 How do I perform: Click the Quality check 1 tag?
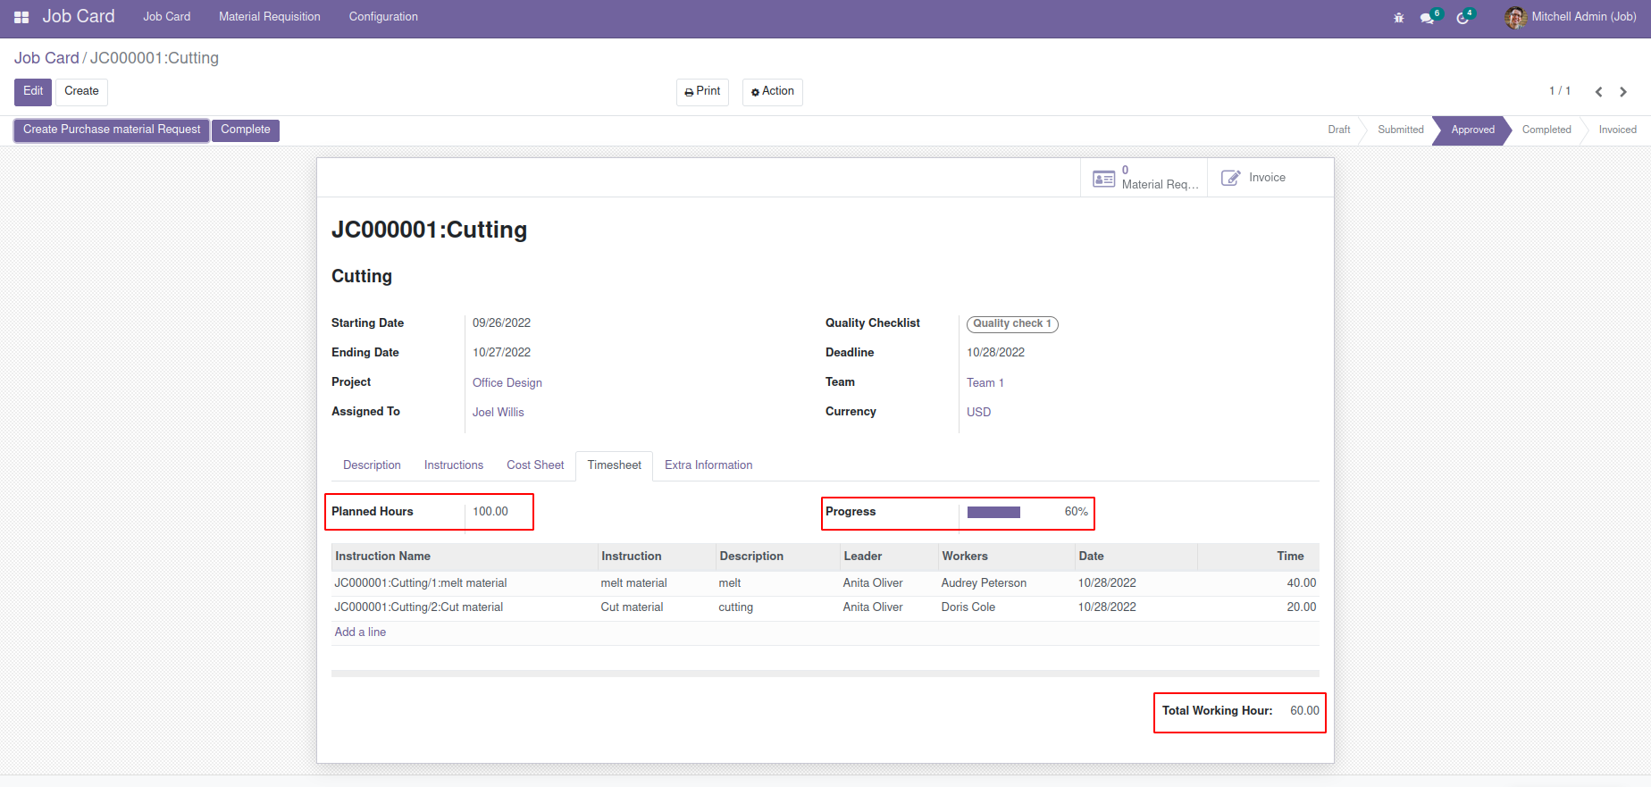coord(1012,324)
